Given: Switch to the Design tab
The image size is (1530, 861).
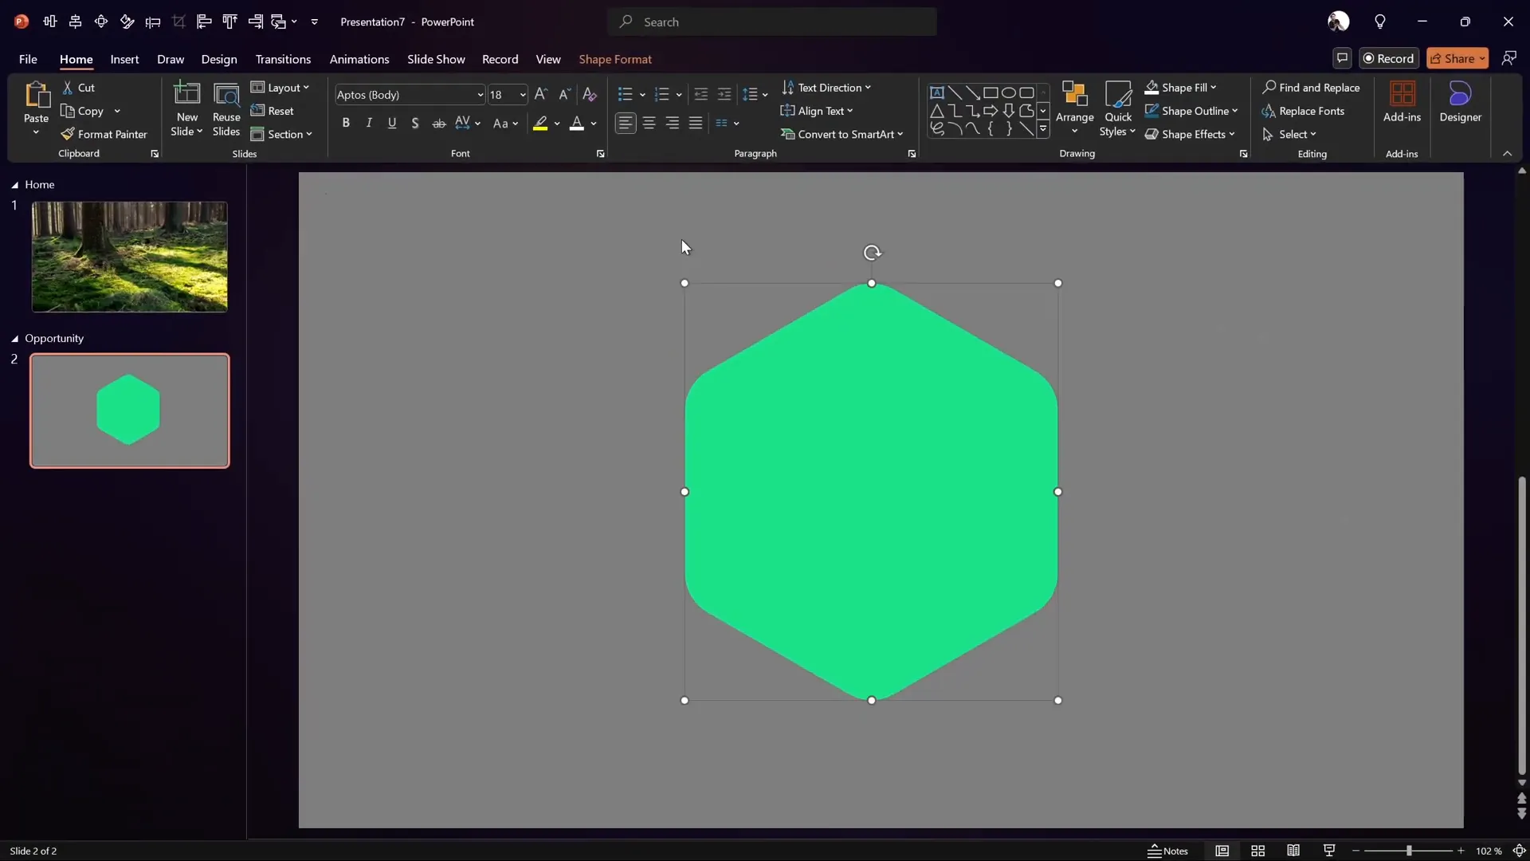Looking at the screenshot, I should [x=219, y=59].
